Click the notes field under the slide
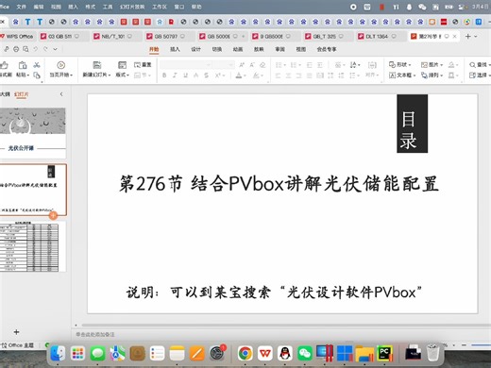491x368 pixels. pyautogui.click(x=280, y=334)
